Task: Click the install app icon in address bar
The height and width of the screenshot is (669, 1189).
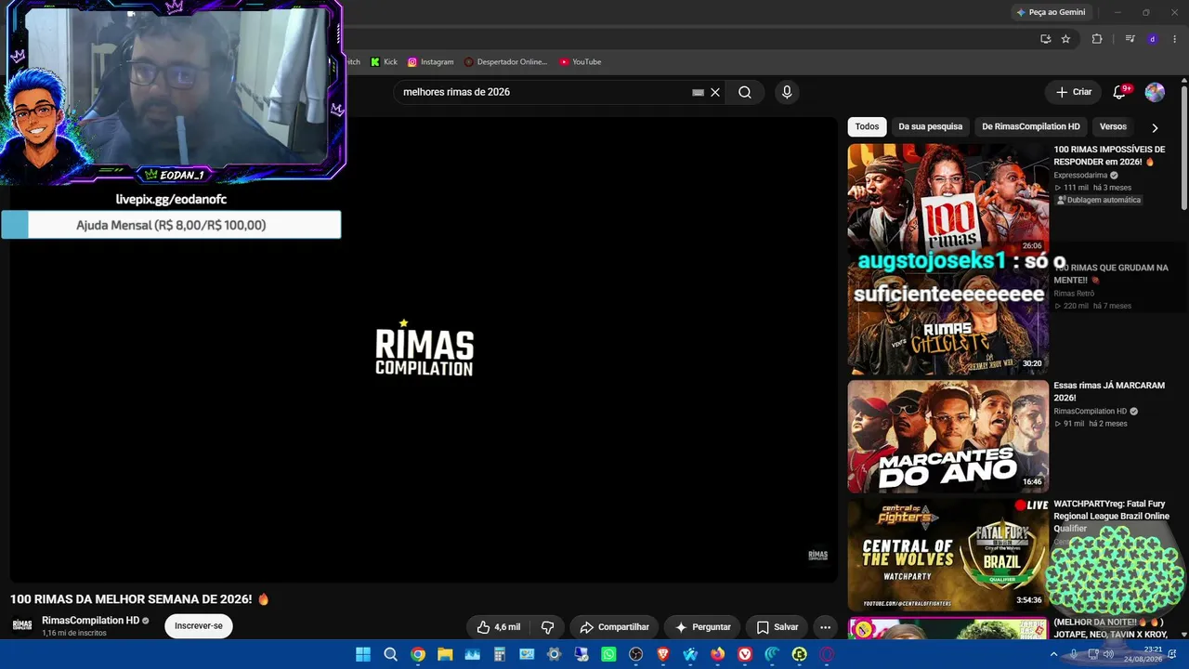Action: (1045, 39)
